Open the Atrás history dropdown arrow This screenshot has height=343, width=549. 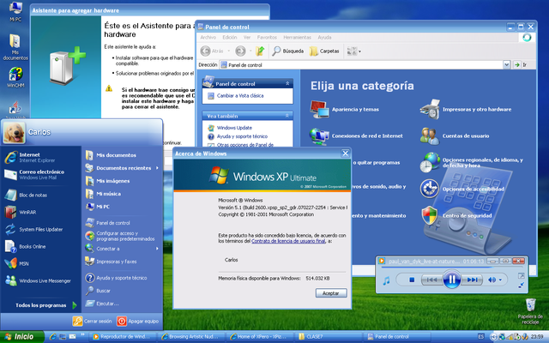pos(229,51)
